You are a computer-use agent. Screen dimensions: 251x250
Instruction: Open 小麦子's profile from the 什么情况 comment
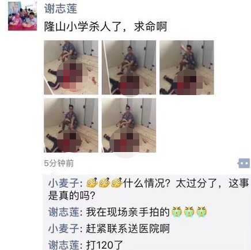tap(64, 183)
